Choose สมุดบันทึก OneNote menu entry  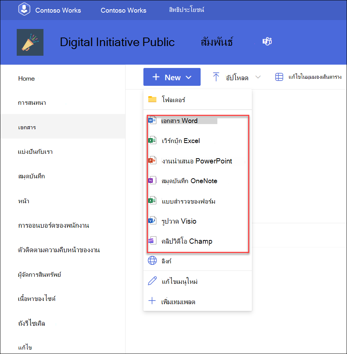[198, 181]
